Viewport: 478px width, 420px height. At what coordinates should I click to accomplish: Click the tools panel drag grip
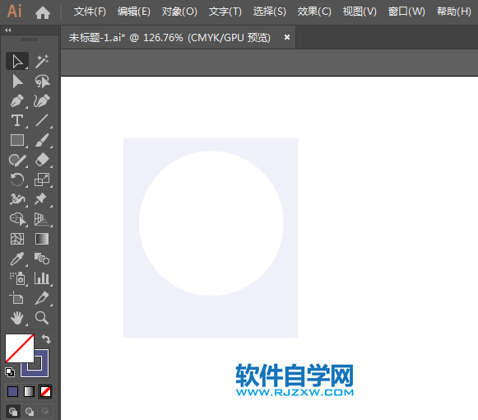[x=30, y=40]
